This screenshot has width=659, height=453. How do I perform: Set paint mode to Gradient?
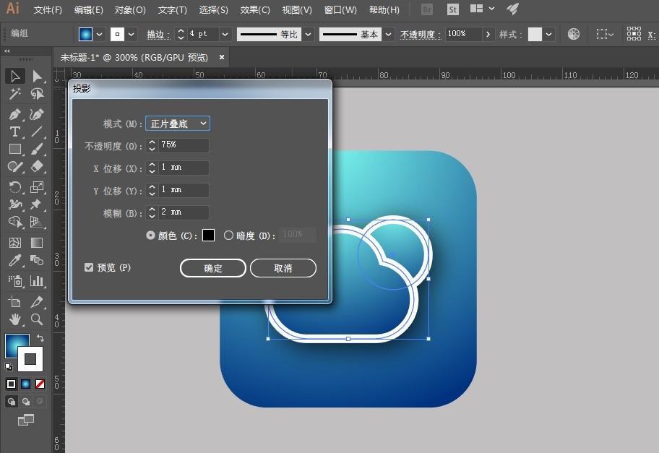coord(25,384)
